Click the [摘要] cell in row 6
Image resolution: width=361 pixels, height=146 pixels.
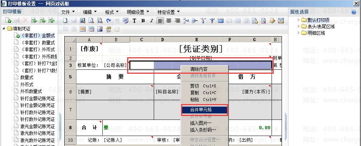pos(115,92)
